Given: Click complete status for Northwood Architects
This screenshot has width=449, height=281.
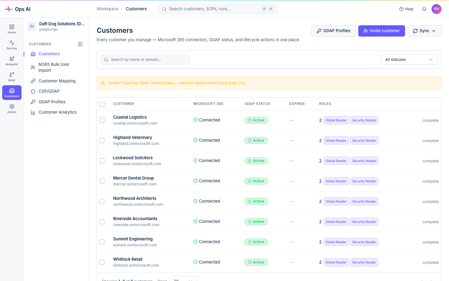Looking at the screenshot, I should pos(430,202).
